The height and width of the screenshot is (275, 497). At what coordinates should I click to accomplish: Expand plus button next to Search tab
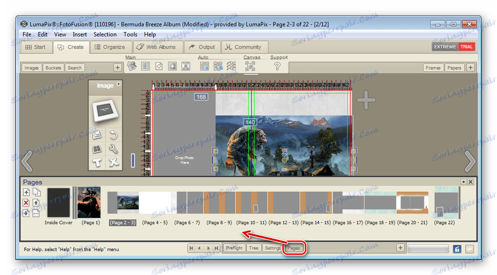pyautogui.click(x=118, y=68)
